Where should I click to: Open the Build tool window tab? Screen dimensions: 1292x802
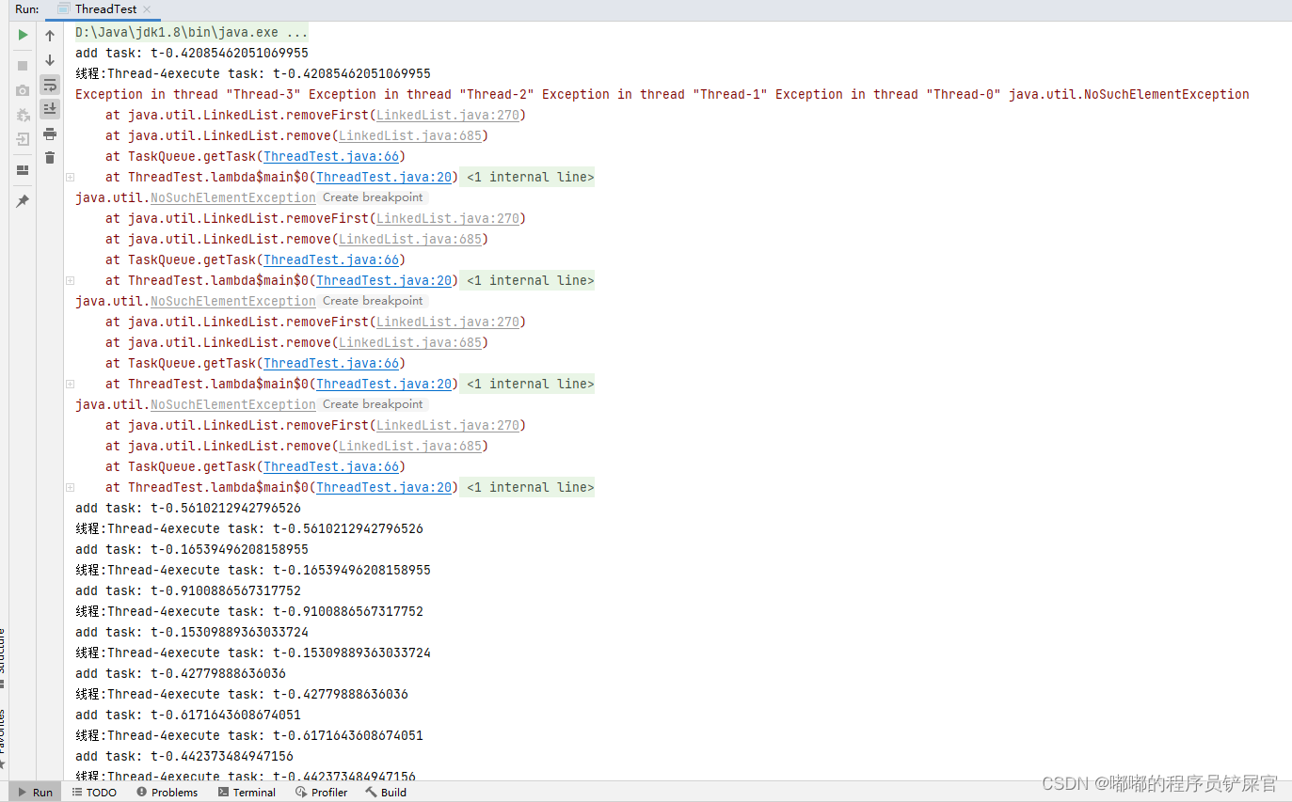click(x=386, y=793)
